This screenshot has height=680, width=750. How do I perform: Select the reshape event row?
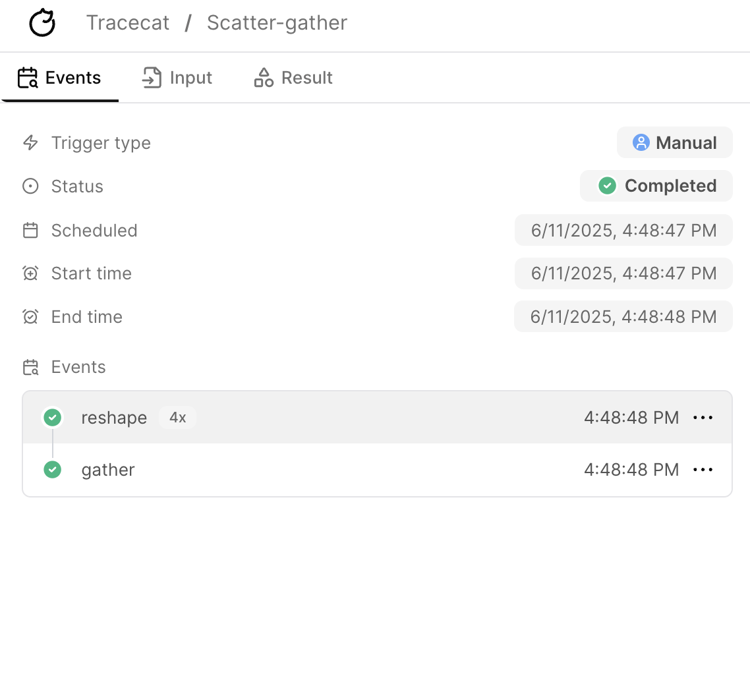pos(377,418)
